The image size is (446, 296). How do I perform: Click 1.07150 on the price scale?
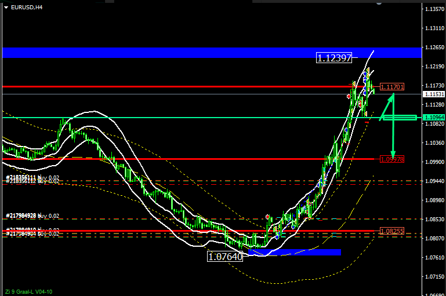[x=434, y=277]
